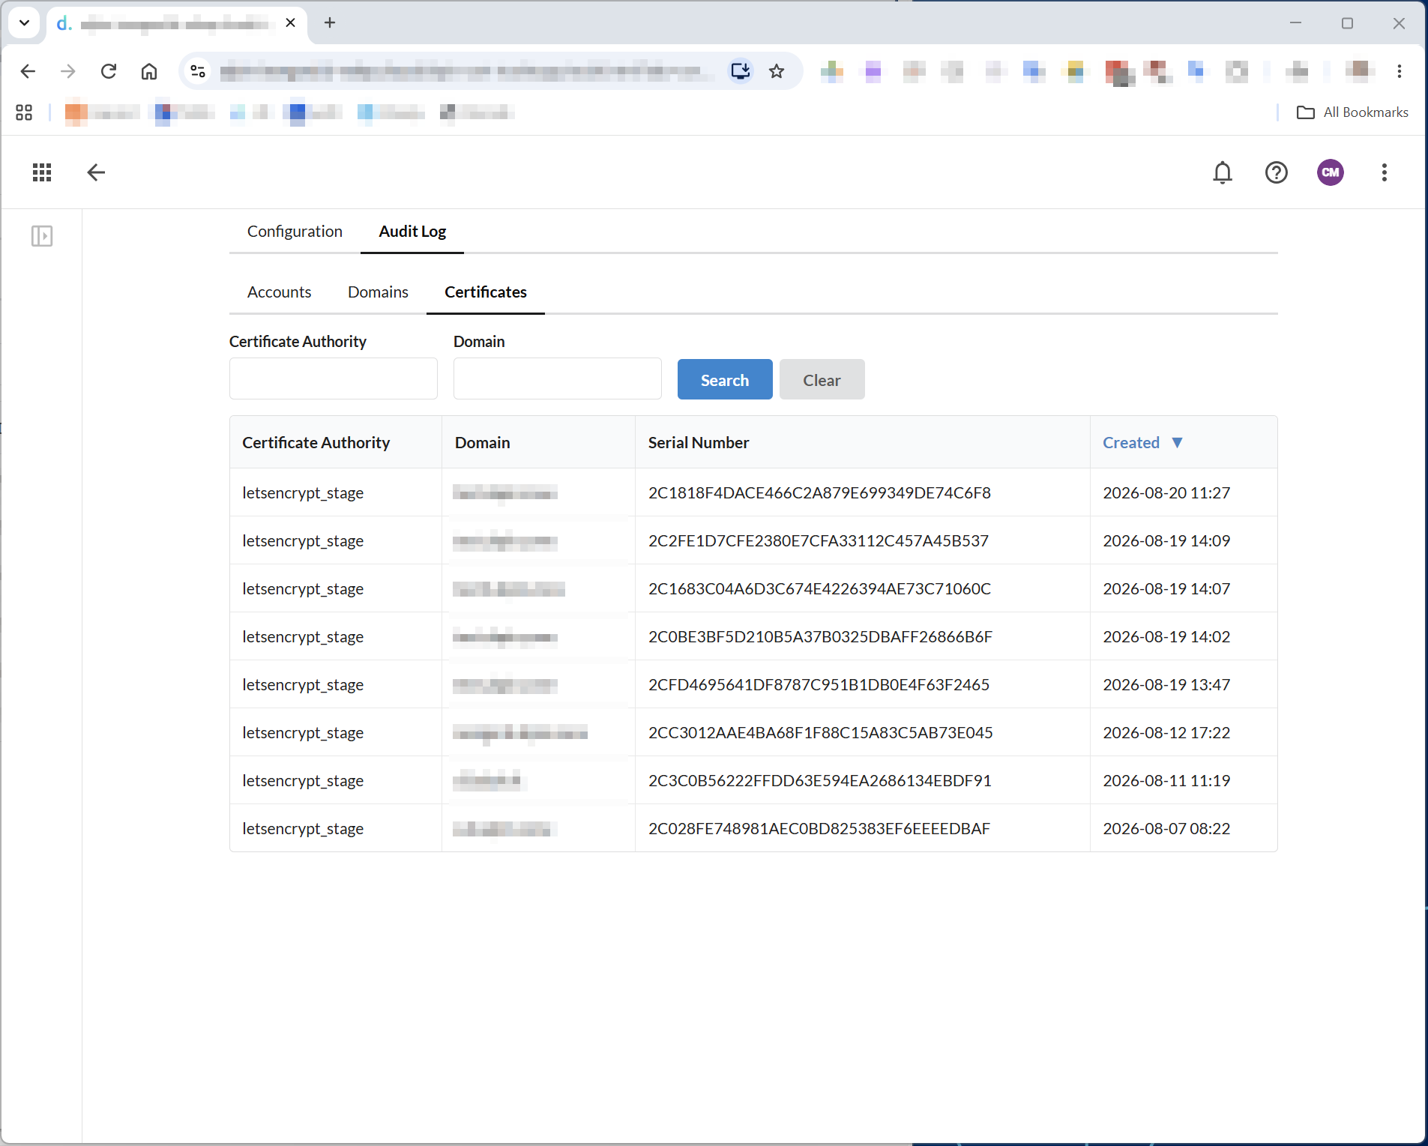The image size is (1428, 1146).
Task: Click the install app icon in address bar
Action: tap(741, 71)
